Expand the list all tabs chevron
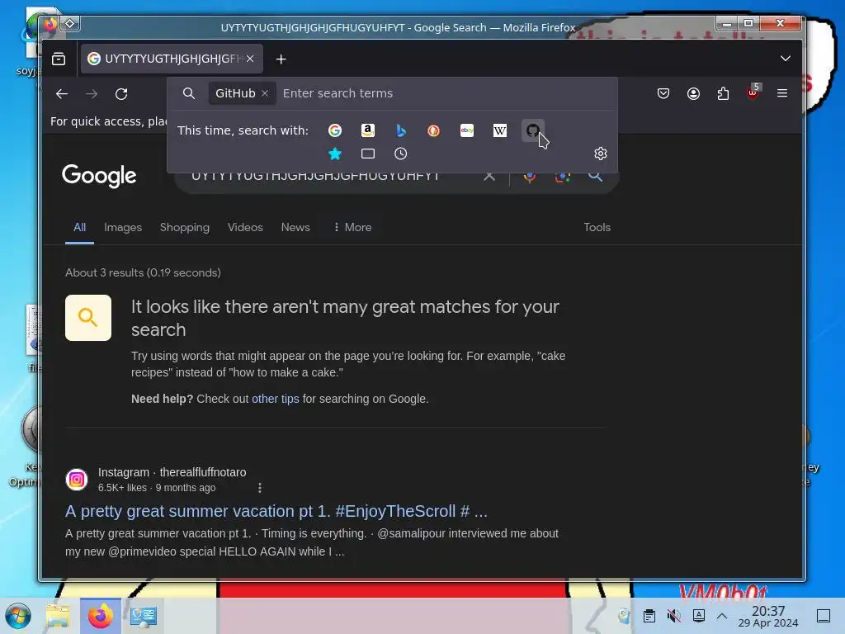Viewport: 845px width, 634px height. pos(786,59)
